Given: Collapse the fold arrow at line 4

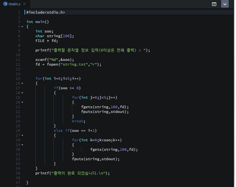Looking at the screenshot, I should (x=22, y=27).
